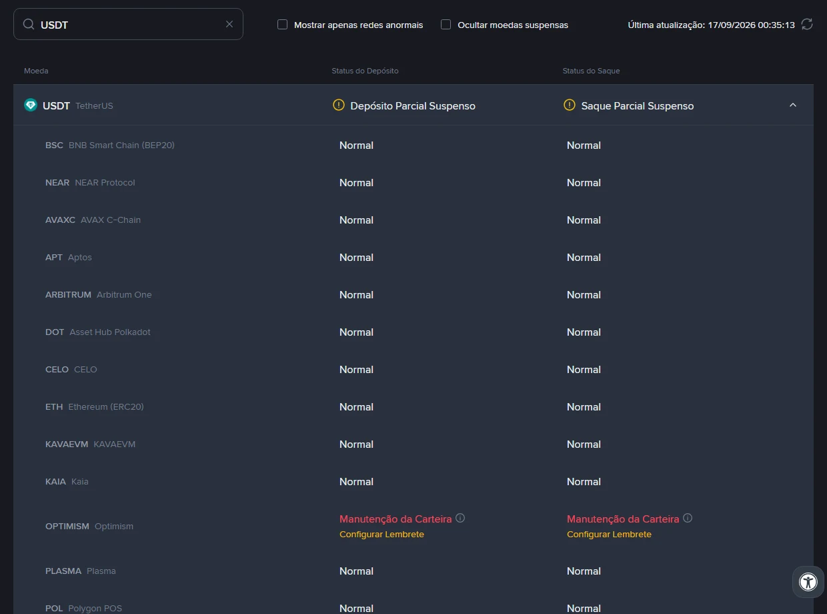Refresh the status with the reload icon

[x=807, y=25]
